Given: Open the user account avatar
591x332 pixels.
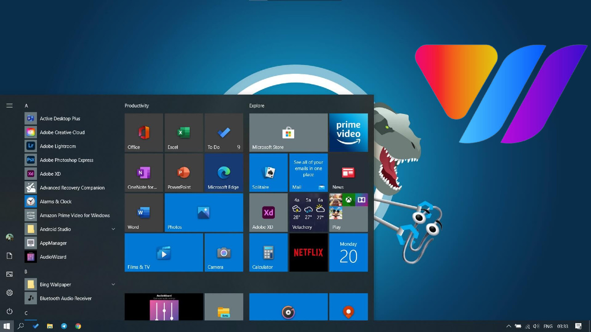Looking at the screenshot, I should pos(9,237).
